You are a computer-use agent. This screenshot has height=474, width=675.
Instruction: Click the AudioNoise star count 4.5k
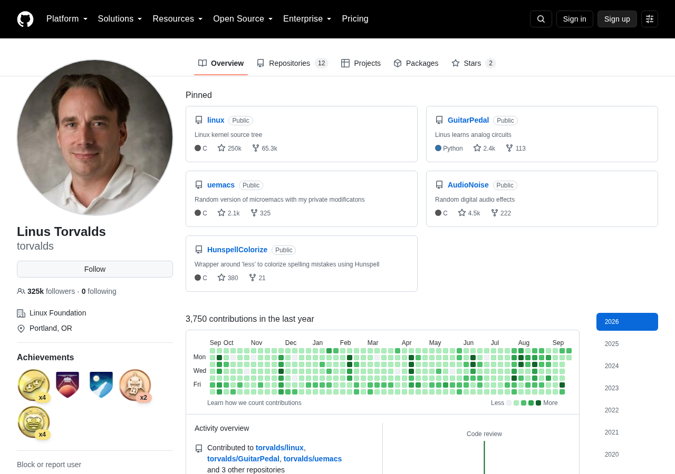coord(469,213)
